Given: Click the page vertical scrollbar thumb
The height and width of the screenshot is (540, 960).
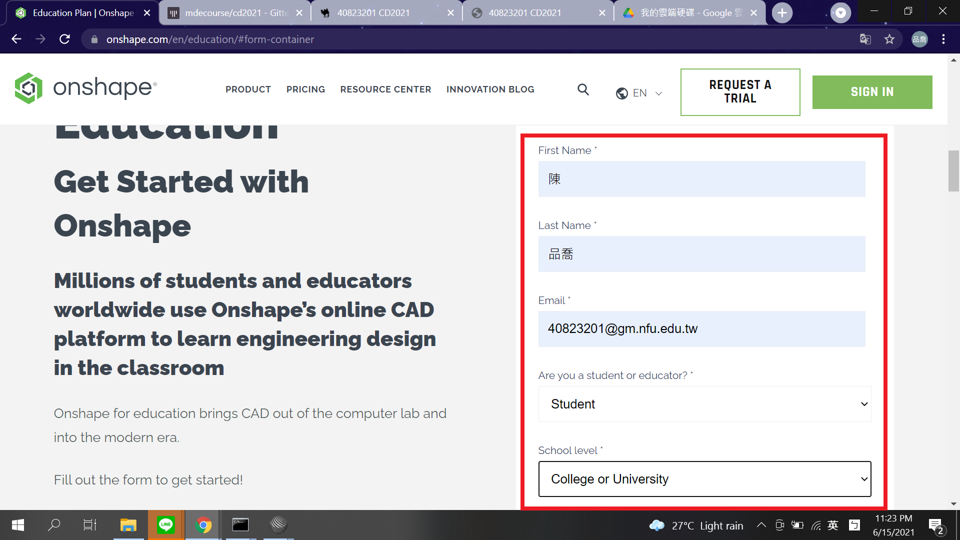Looking at the screenshot, I should click(x=953, y=170).
